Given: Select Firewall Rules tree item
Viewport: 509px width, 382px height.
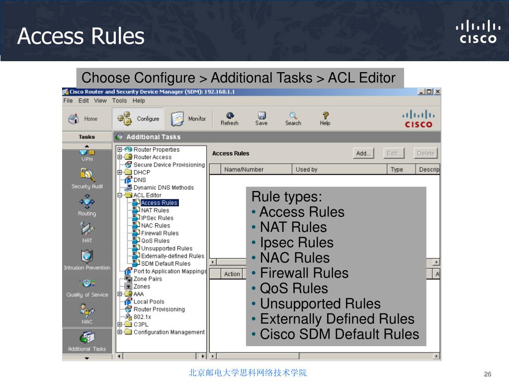Looking at the screenshot, I should tap(160, 233).
